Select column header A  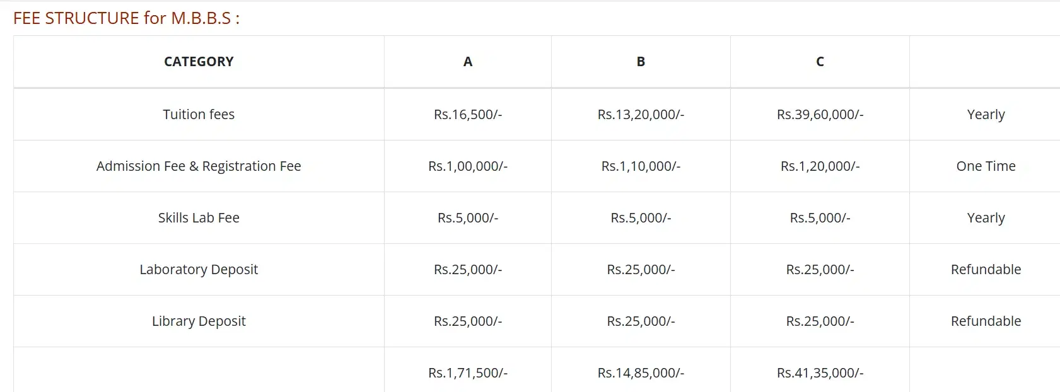(468, 62)
